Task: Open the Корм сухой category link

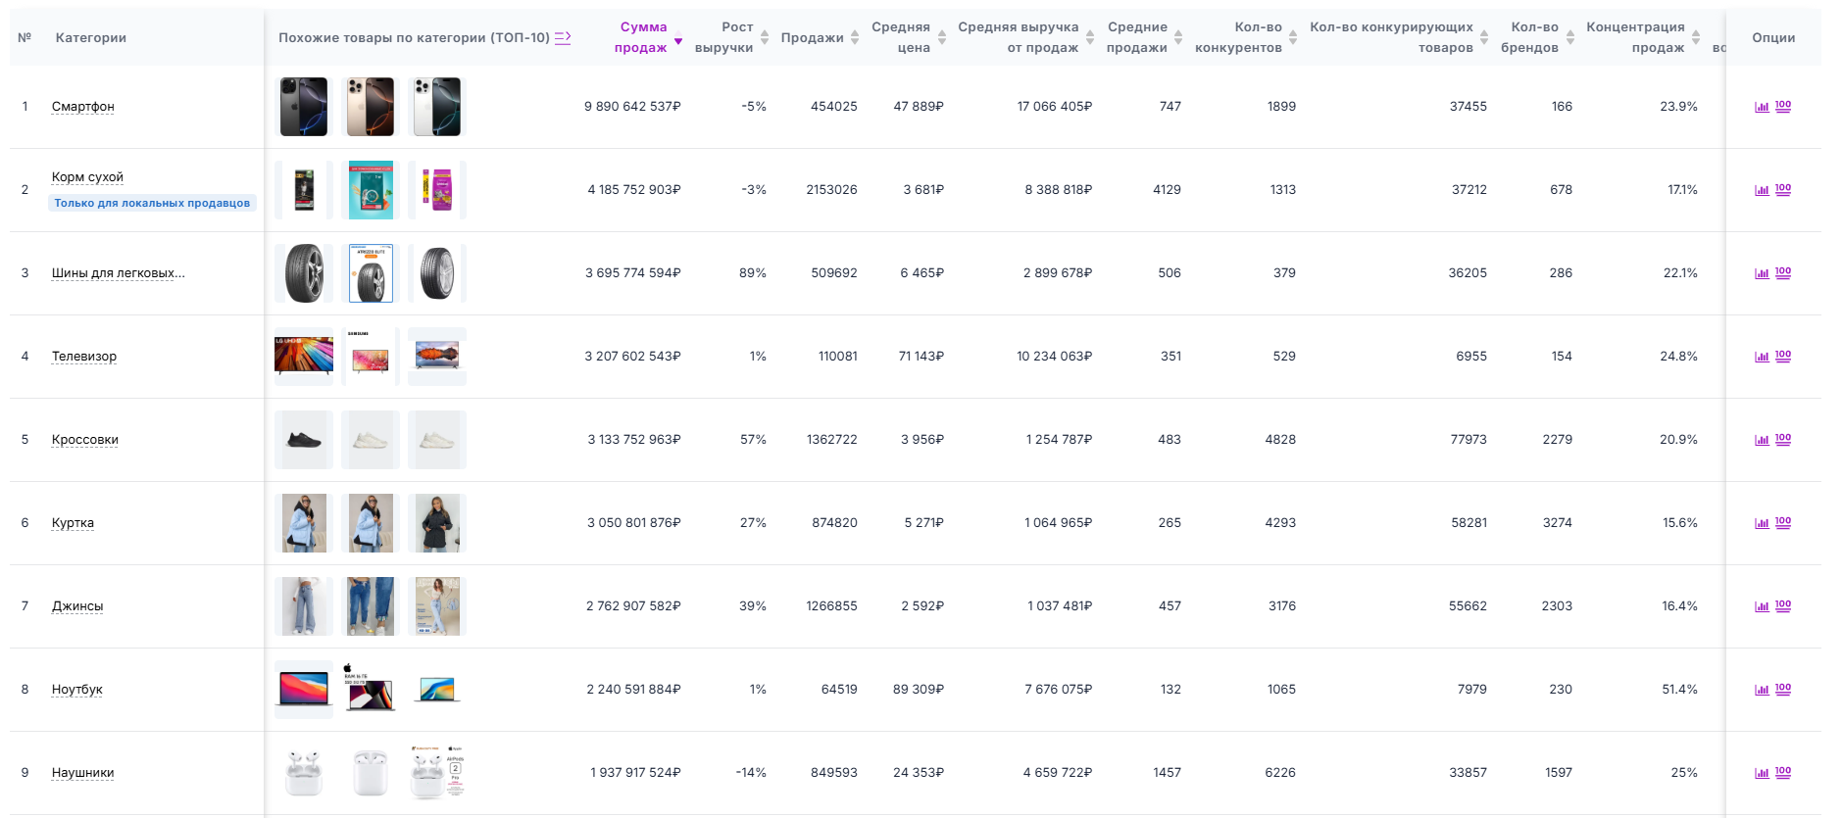Action: [87, 177]
